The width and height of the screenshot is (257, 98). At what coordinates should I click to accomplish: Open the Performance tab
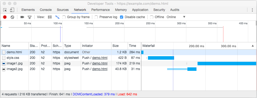(x=101, y=10)
